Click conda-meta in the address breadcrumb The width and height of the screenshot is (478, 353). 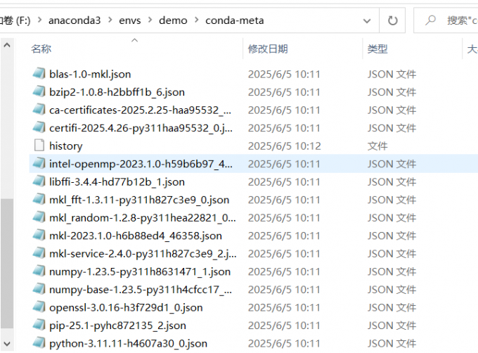tap(234, 20)
